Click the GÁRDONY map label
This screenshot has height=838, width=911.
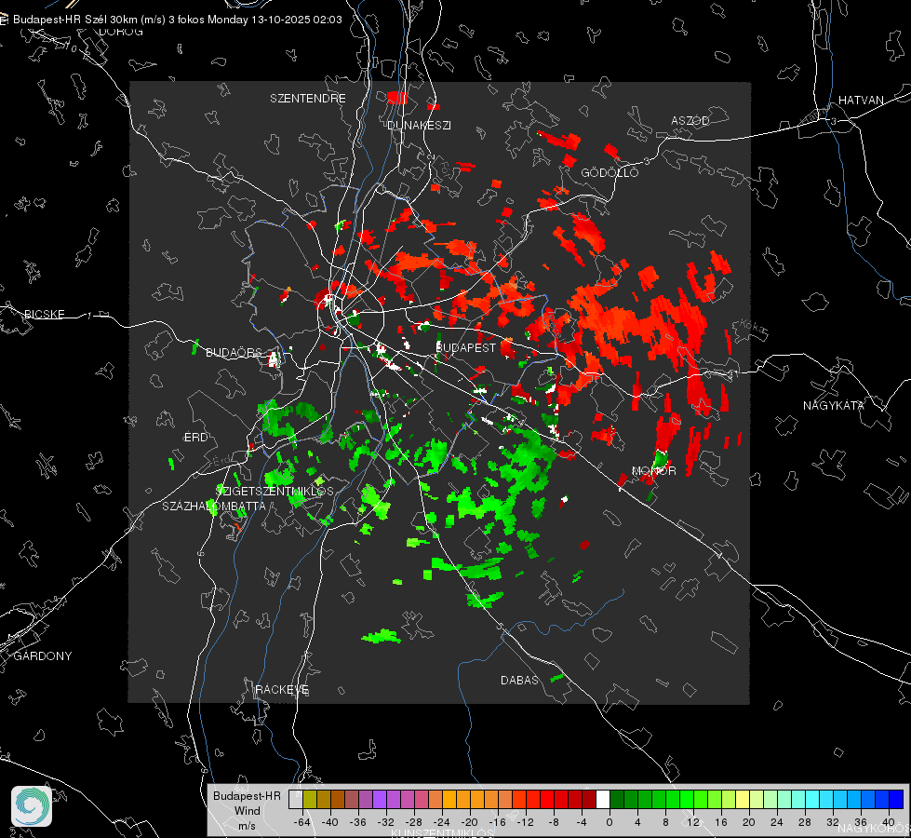(43, 656)
